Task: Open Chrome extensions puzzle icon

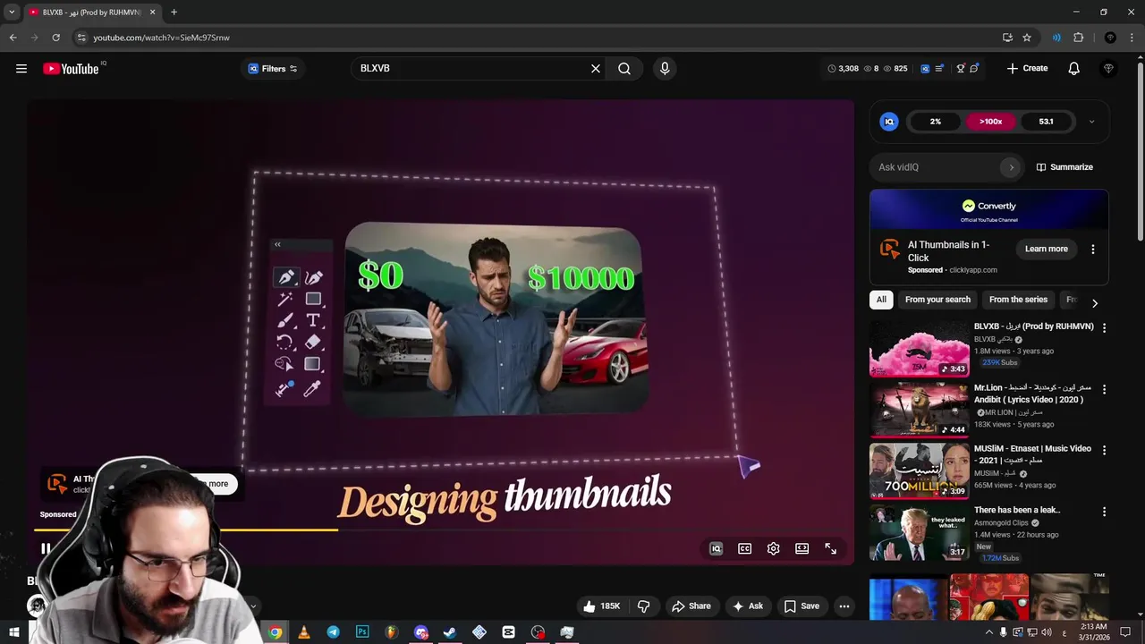Action: point(1078,38)
